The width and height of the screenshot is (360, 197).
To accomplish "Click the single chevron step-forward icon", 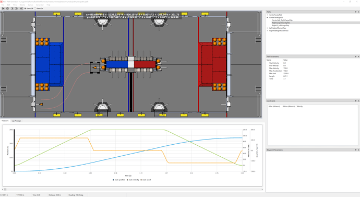I will 12,8.
